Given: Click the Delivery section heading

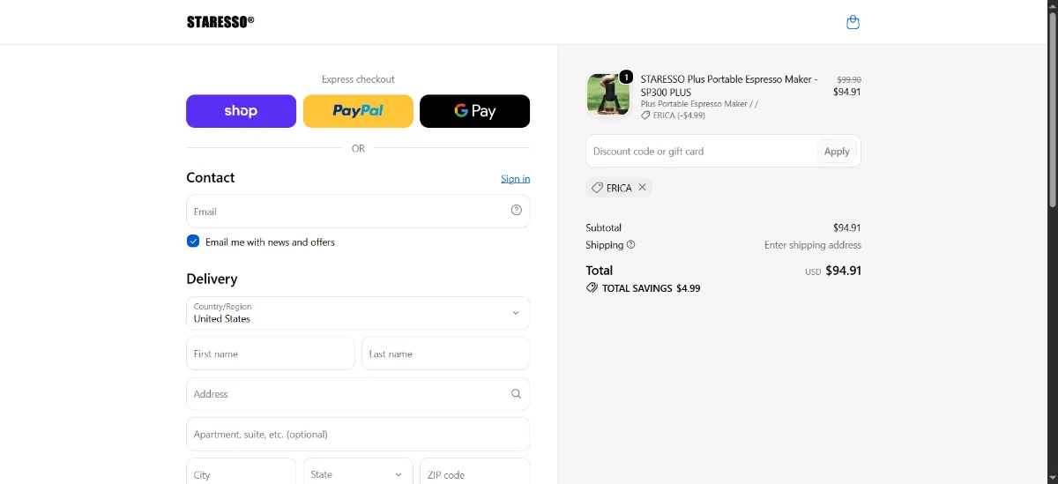Looking at the screenshot, I should (212, 279).
